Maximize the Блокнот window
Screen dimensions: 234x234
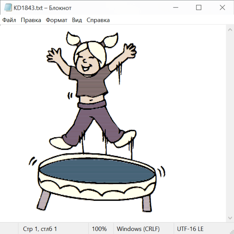[x=199, y=8]
